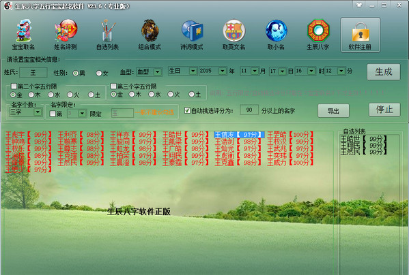Screen dimensions: 409x275
Task: Select 水 for second character element
Action: (51, 95)
